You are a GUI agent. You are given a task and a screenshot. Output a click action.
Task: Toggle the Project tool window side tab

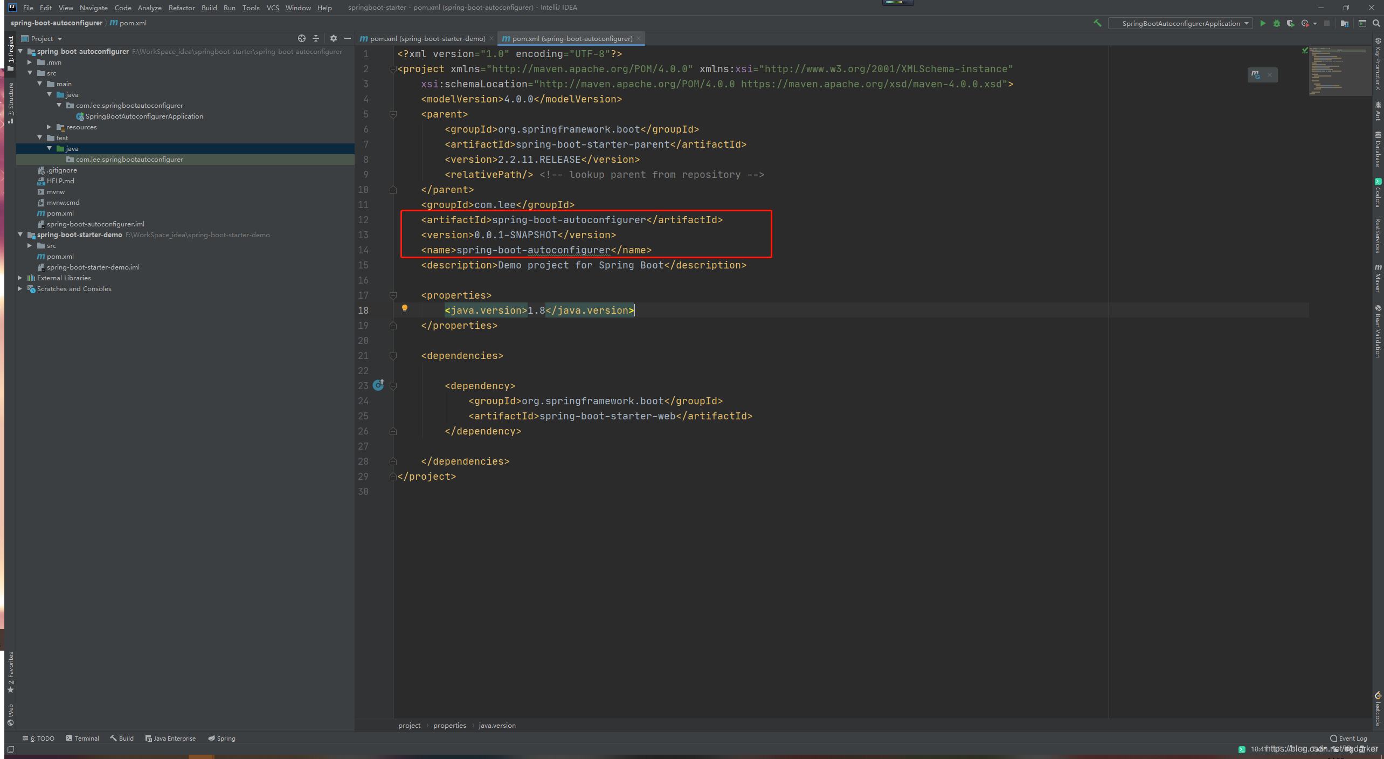[x=11, y=53]
